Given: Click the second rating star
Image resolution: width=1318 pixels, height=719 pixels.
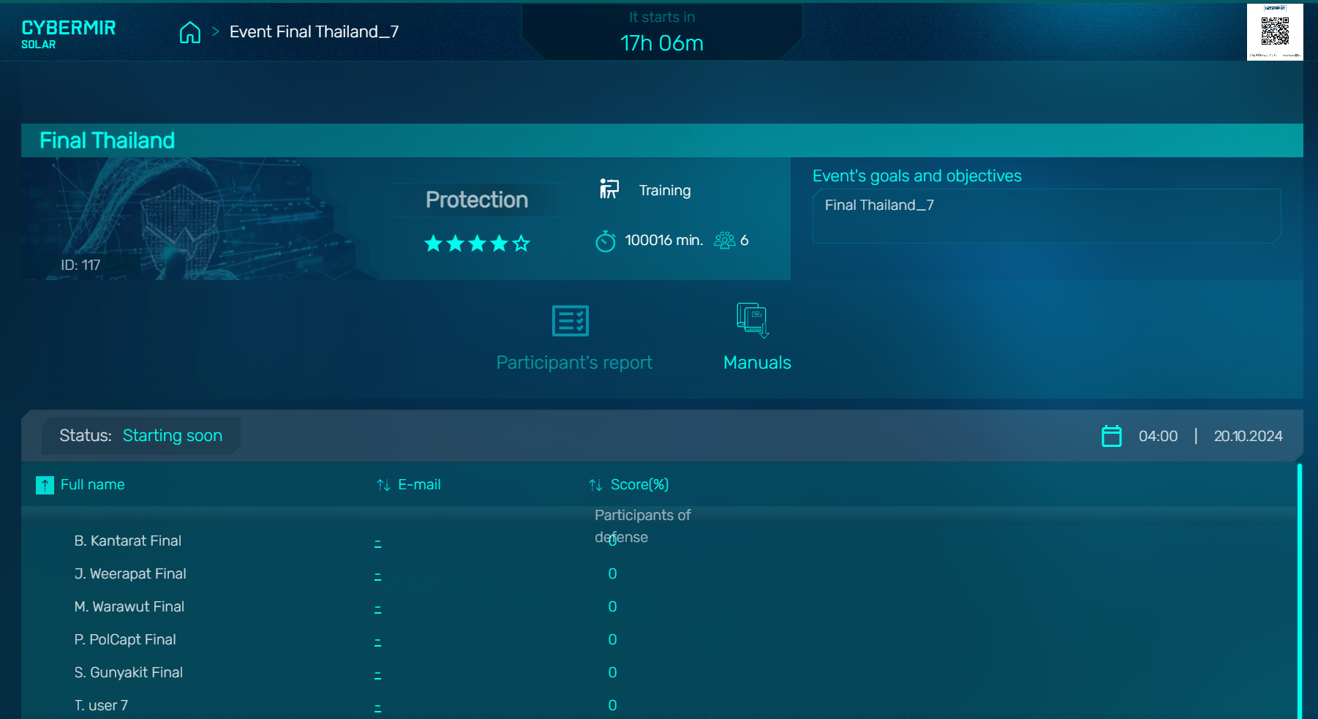Looking at the screenshot, I should click(x=456, y=243).
